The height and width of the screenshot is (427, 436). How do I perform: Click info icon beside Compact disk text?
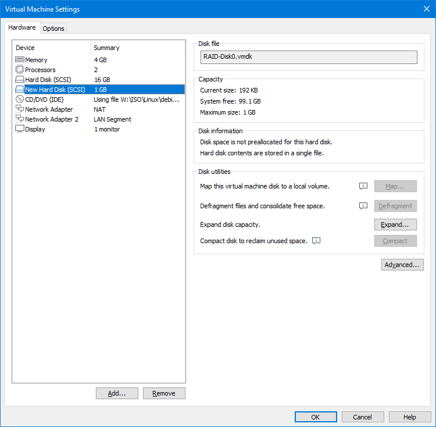[x=317, y=241]
